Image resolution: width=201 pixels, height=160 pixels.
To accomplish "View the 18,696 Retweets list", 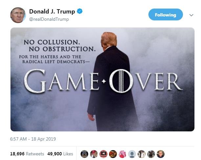I will click(x=27, y=154).
